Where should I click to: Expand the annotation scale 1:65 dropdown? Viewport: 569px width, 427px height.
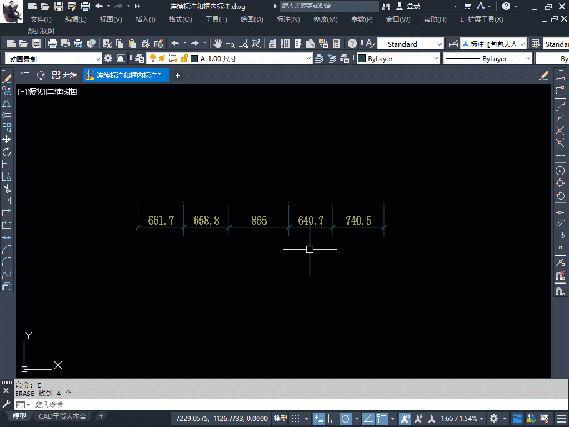(462, 419)
